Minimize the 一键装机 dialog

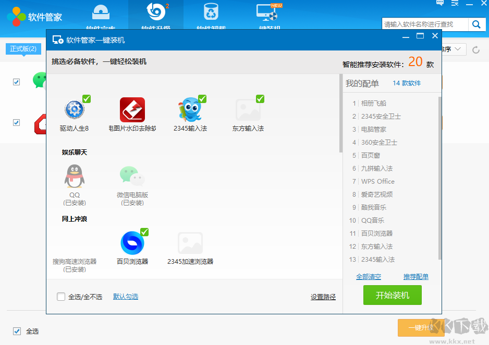coord(406,37)
